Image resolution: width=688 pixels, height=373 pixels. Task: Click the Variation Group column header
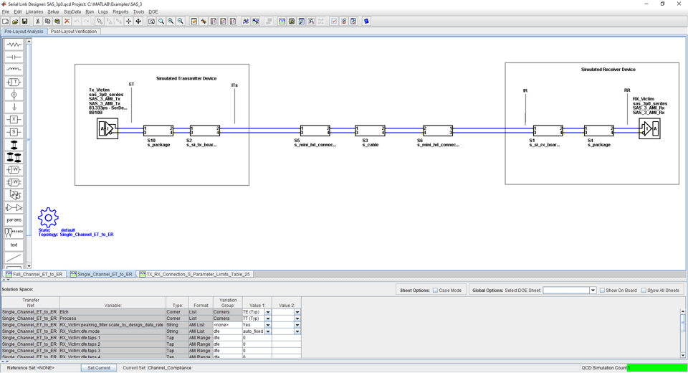[228, 303]
